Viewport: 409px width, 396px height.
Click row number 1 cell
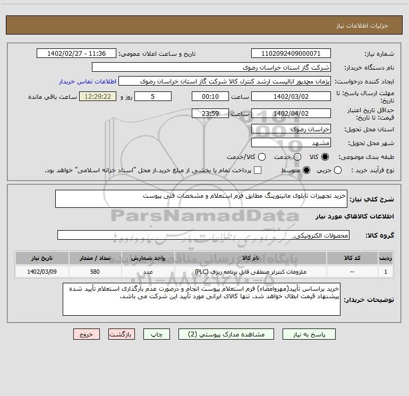pyautogui.click(x=386, y=272)
